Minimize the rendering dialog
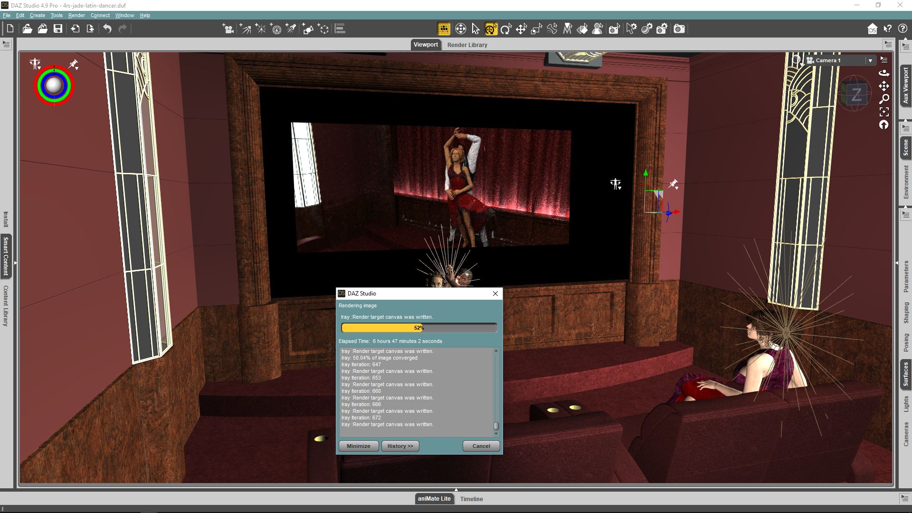The width and height of the screenshot is (912, 513). pos(358,446)
